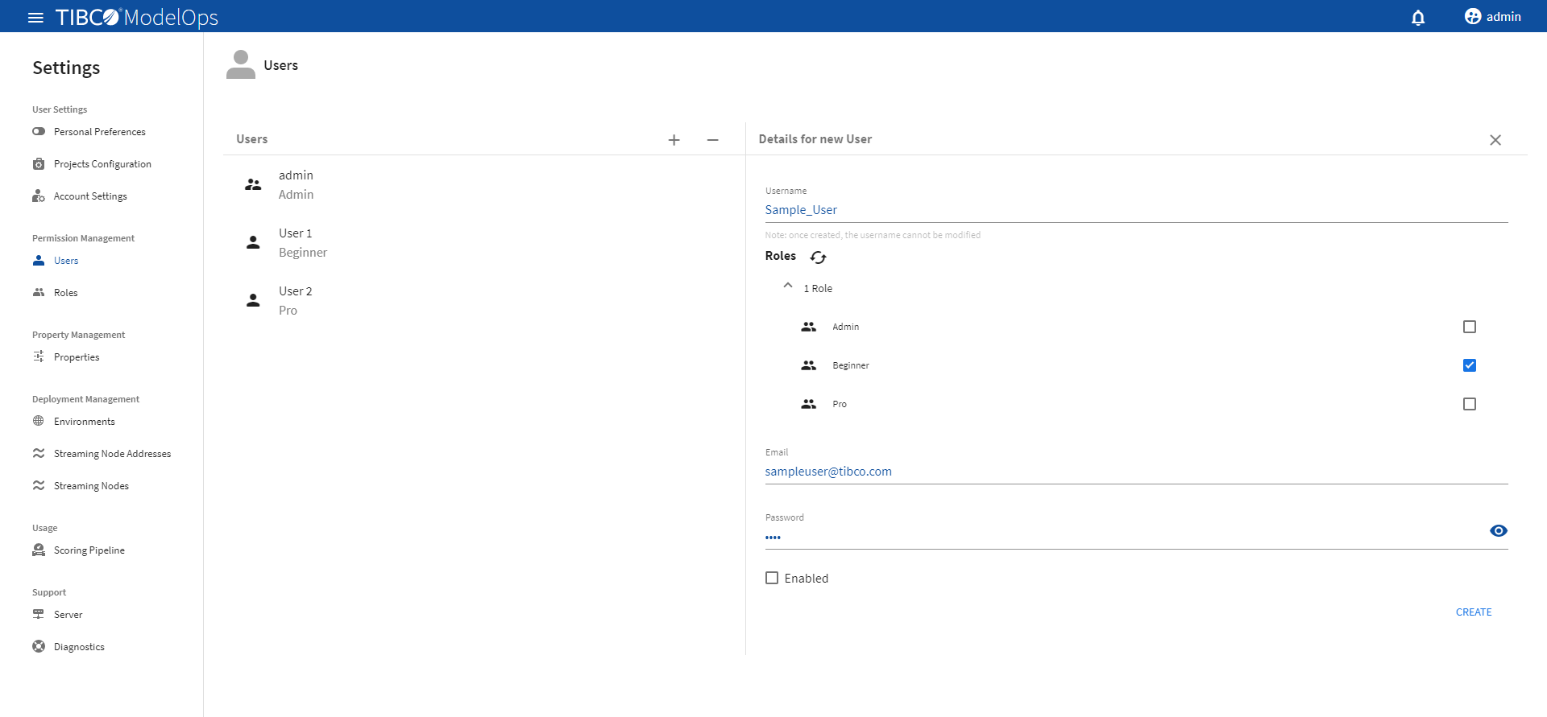Click the plus icon to add user
1547x717 pixels.
[674, 140]
